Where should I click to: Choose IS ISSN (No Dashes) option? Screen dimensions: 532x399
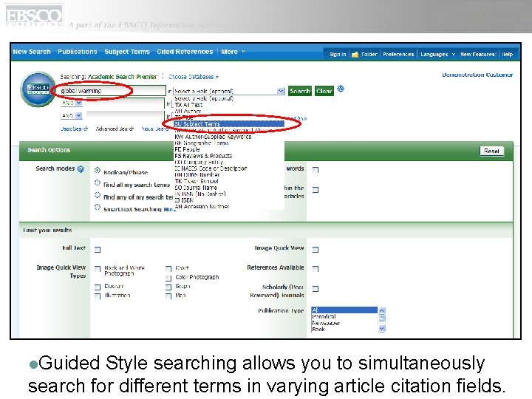229,194
